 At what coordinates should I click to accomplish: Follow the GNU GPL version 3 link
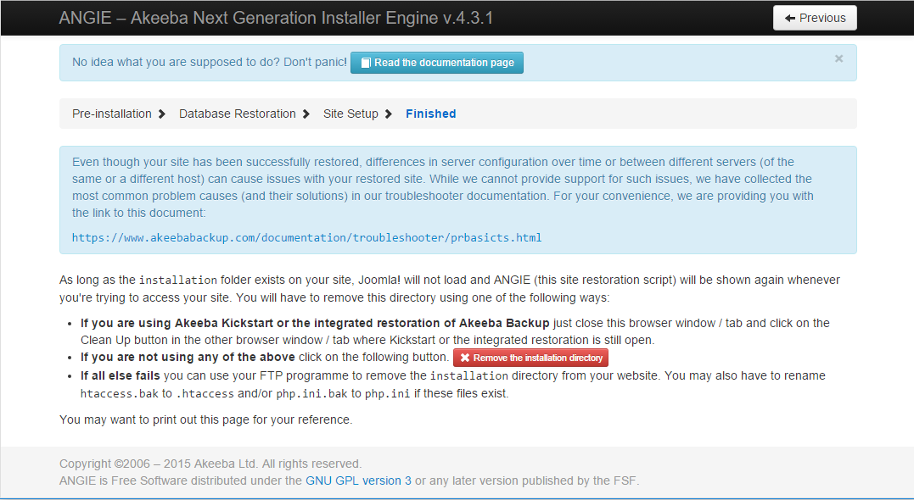click(x=358, y=481)
